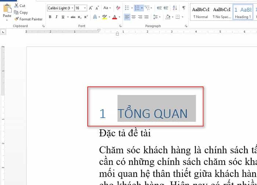Sort the selected paragraphs

click(175, 8)
